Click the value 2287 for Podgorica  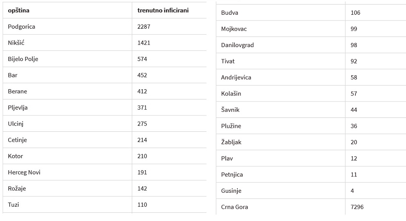click(144, 27)
